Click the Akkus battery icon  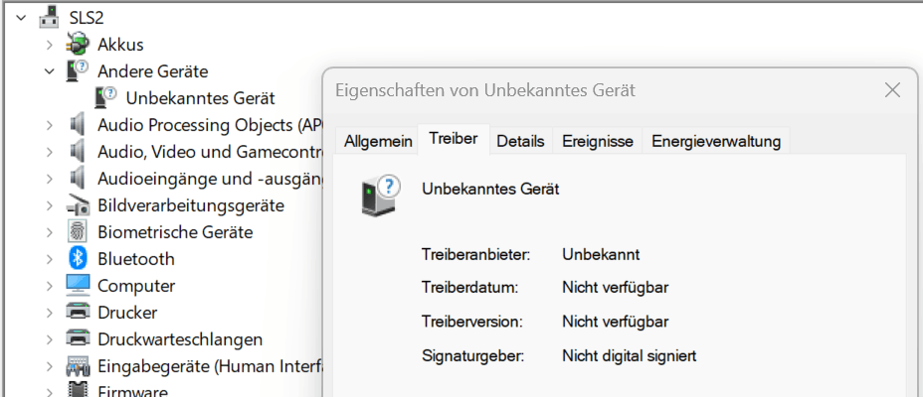tap(78, 45)
